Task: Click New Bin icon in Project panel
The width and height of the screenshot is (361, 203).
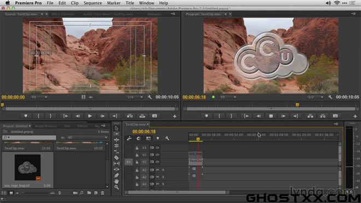Action: [89, 193]
